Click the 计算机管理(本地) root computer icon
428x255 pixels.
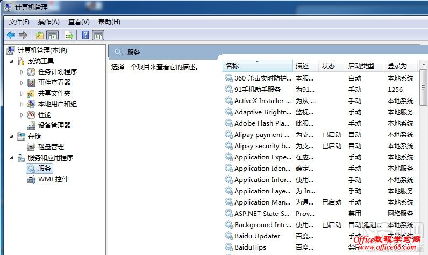[11, 50]
